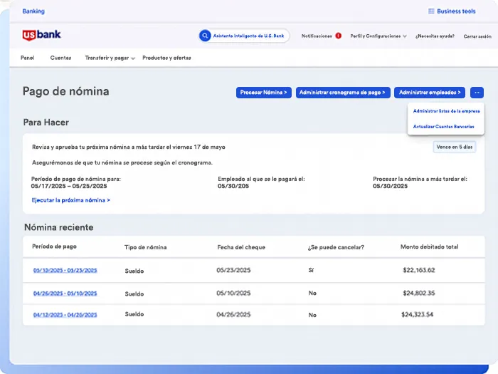Click Administrar empleados button
The width and height of the screenshot is (498, 374).
430,93
